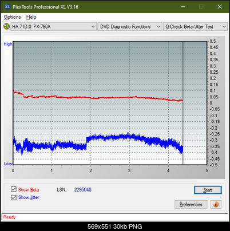
Task: Click the disc drive icon beside the drive selector
Action: [6, 26]
